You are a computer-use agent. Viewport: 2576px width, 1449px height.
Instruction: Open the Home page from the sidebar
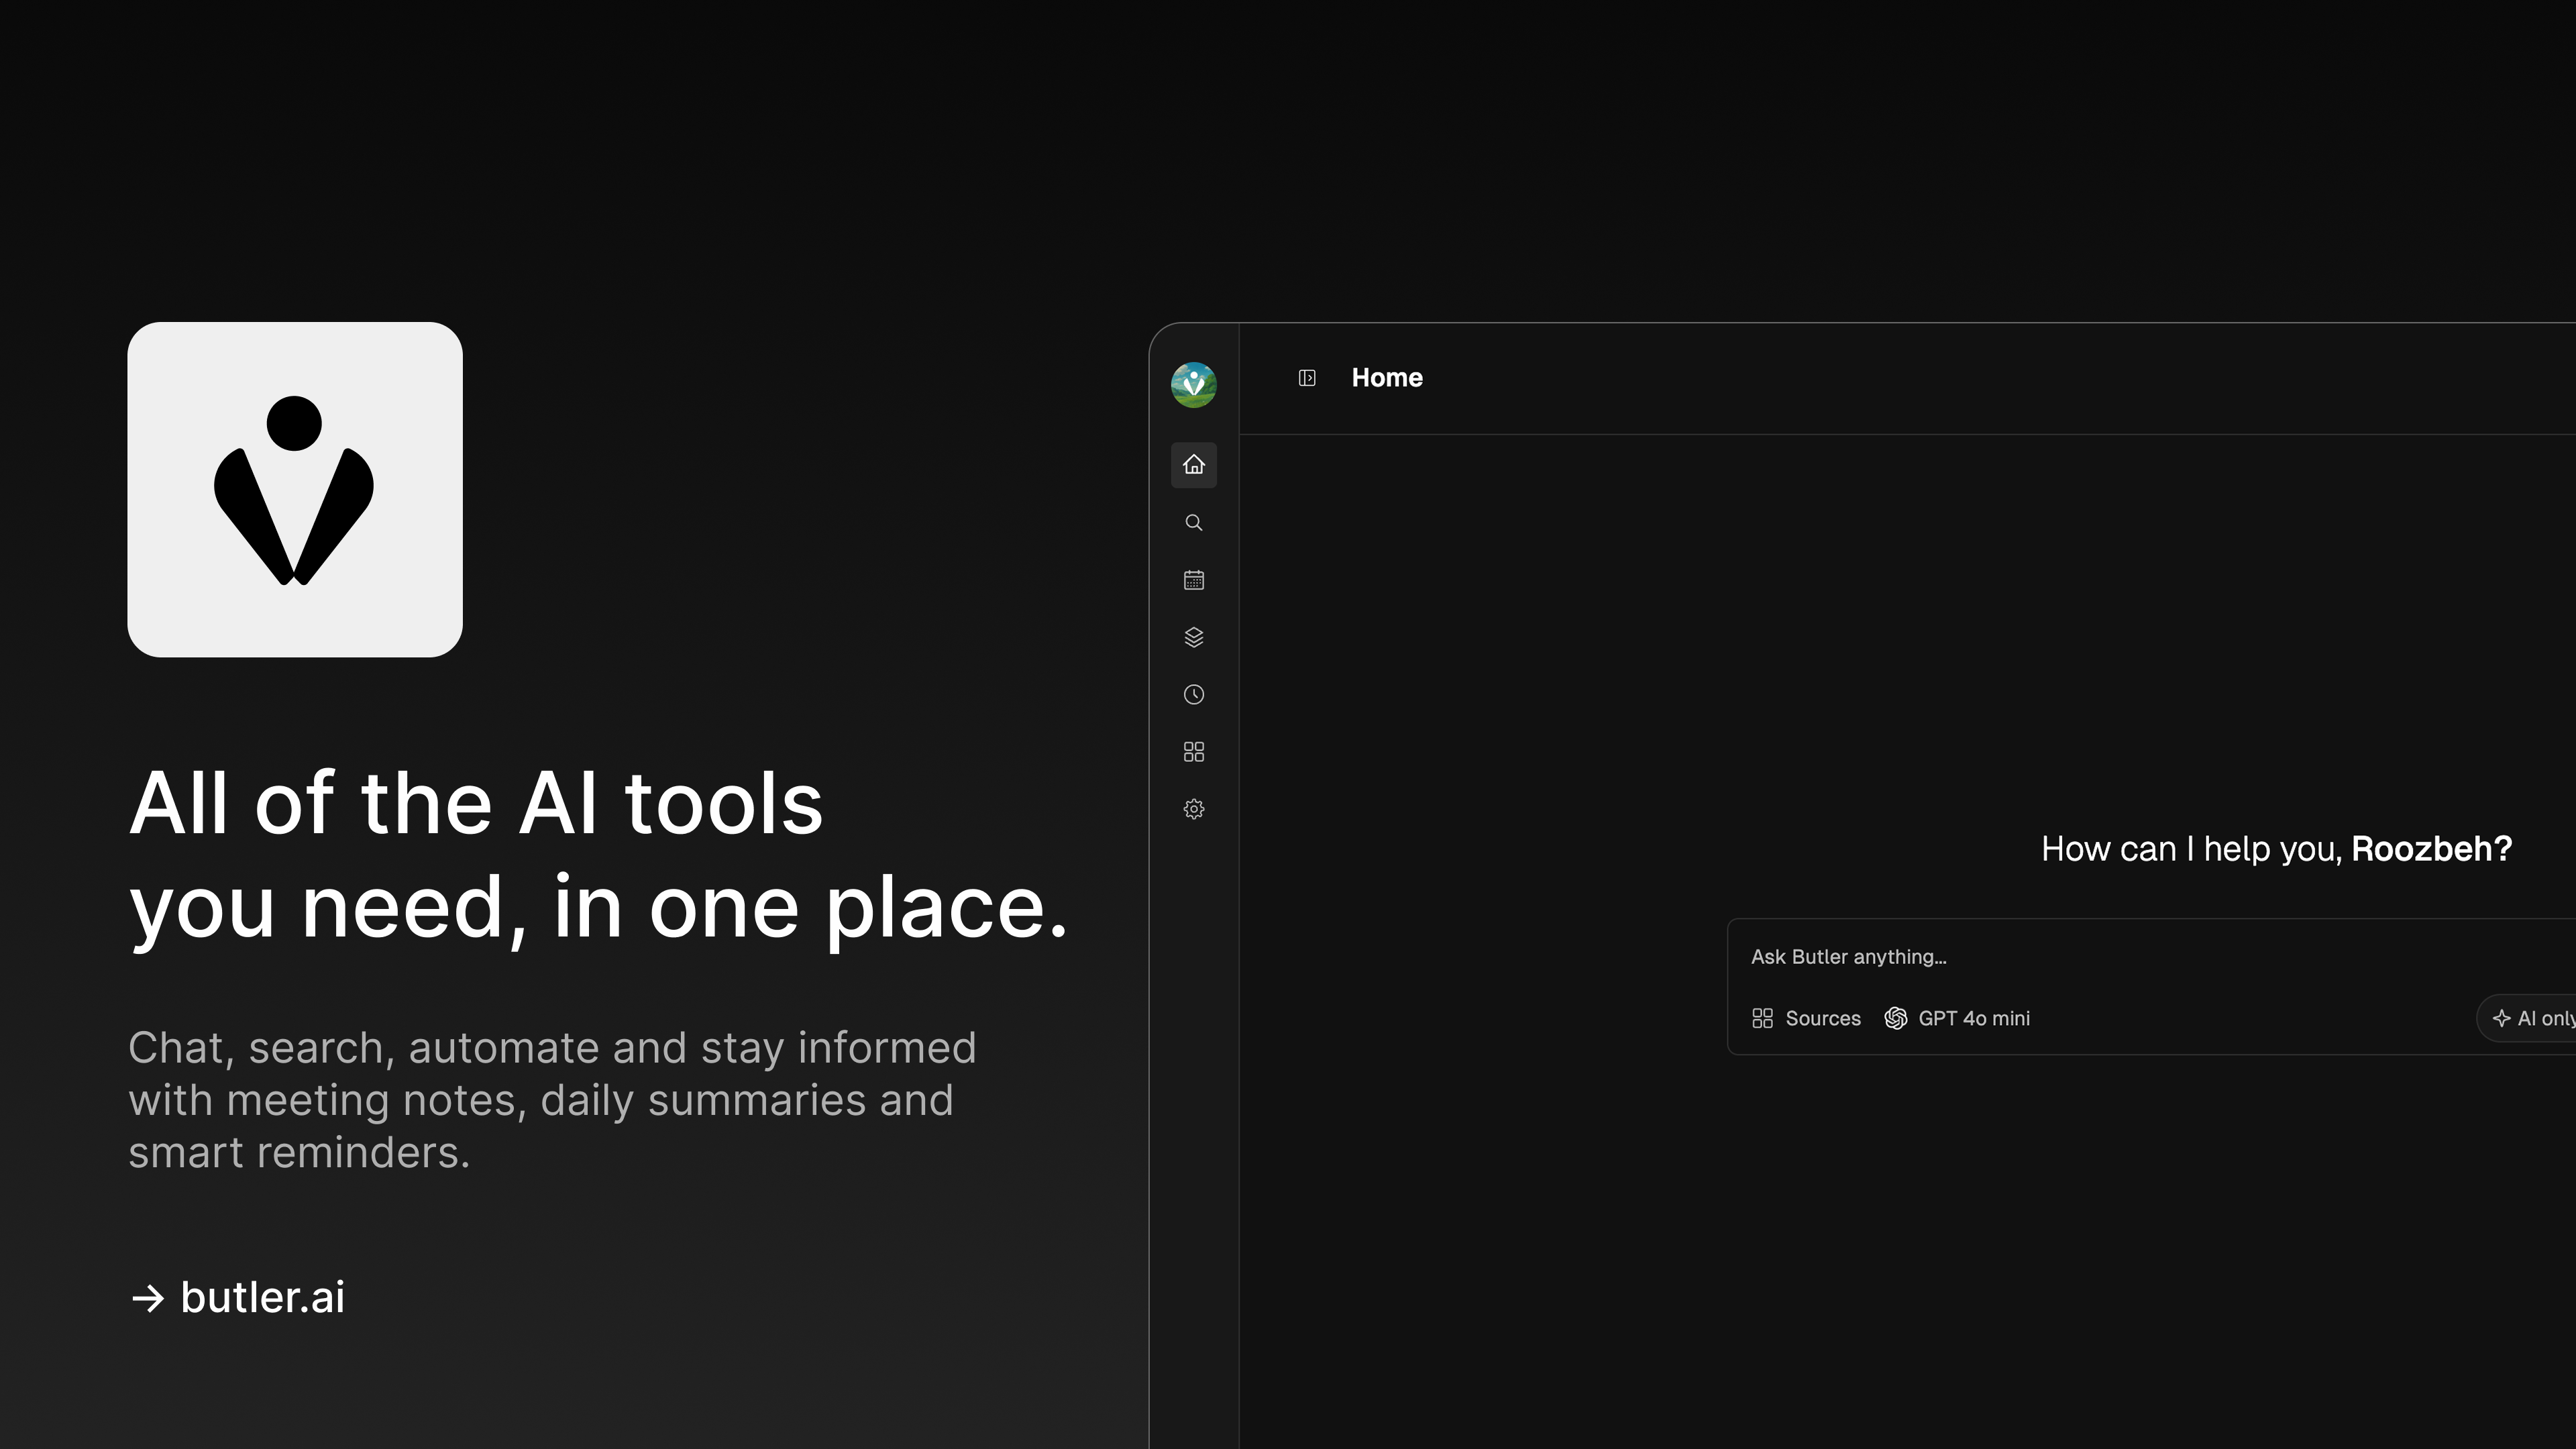(1193, 465)
